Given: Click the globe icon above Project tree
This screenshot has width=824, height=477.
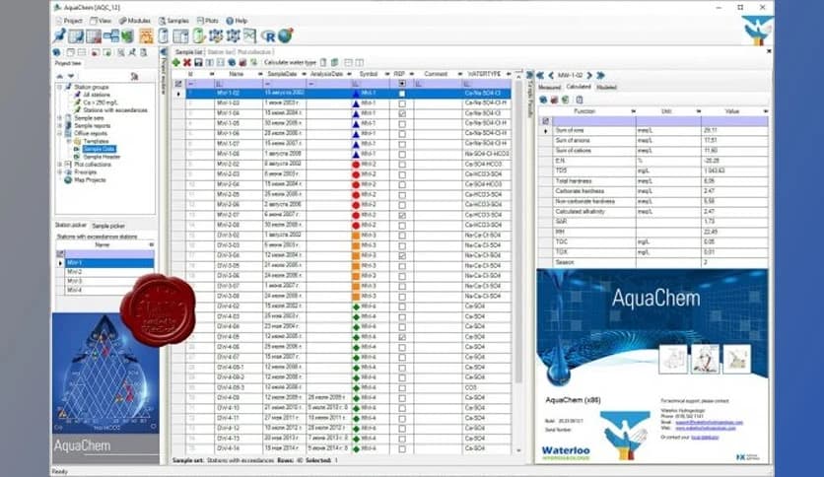Looking at the screenshot, I should [57, 52].
